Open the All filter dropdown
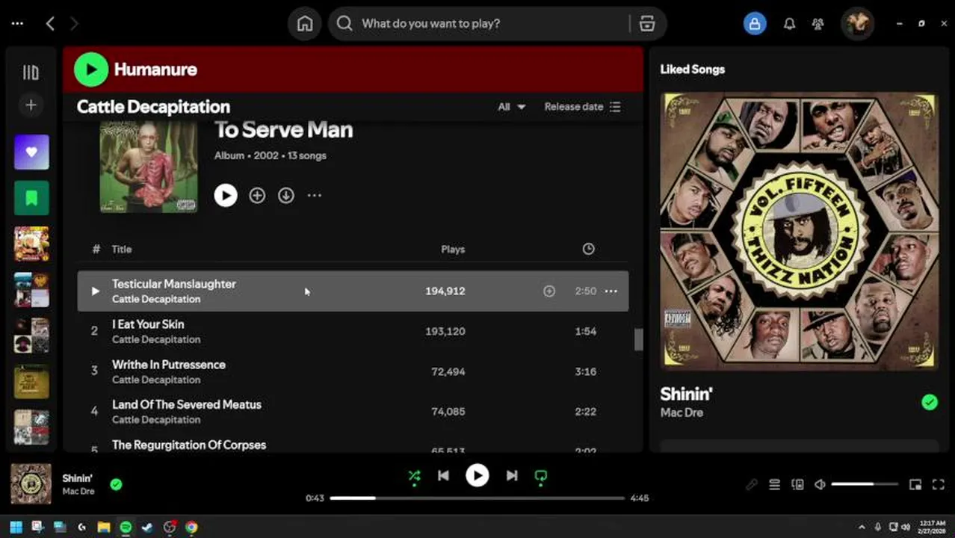 [x=512, y=107]
